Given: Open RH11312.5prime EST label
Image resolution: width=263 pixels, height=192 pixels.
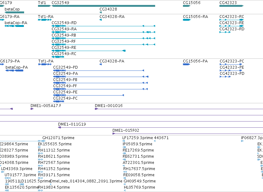Looking at the screenshot, I should pos(54,150).
